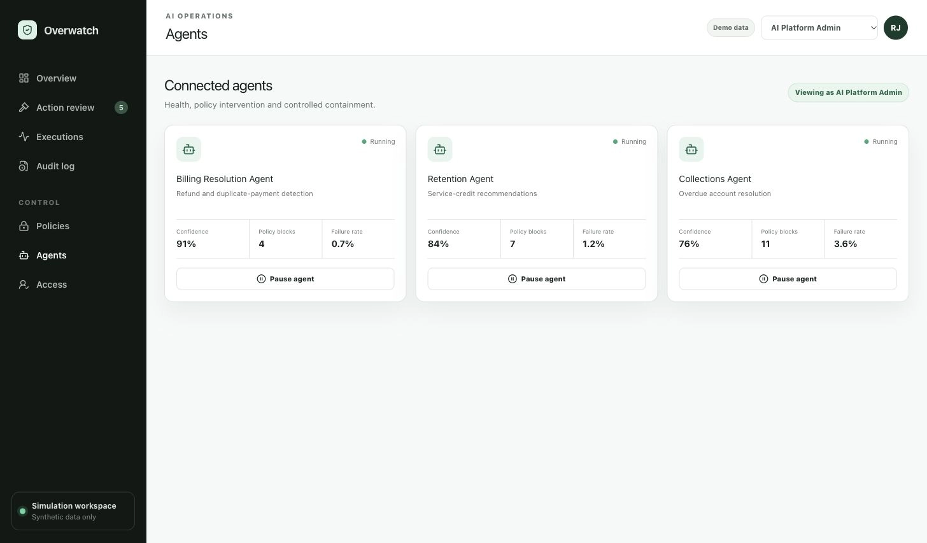927x543 pixels.
Task: Click the Viewing as AI Platform Admin pill
Action: click(849, 92)
